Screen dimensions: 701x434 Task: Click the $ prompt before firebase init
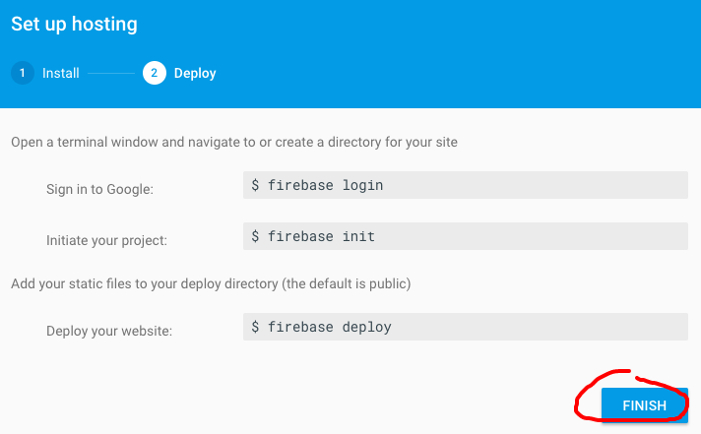coord(256,236)
